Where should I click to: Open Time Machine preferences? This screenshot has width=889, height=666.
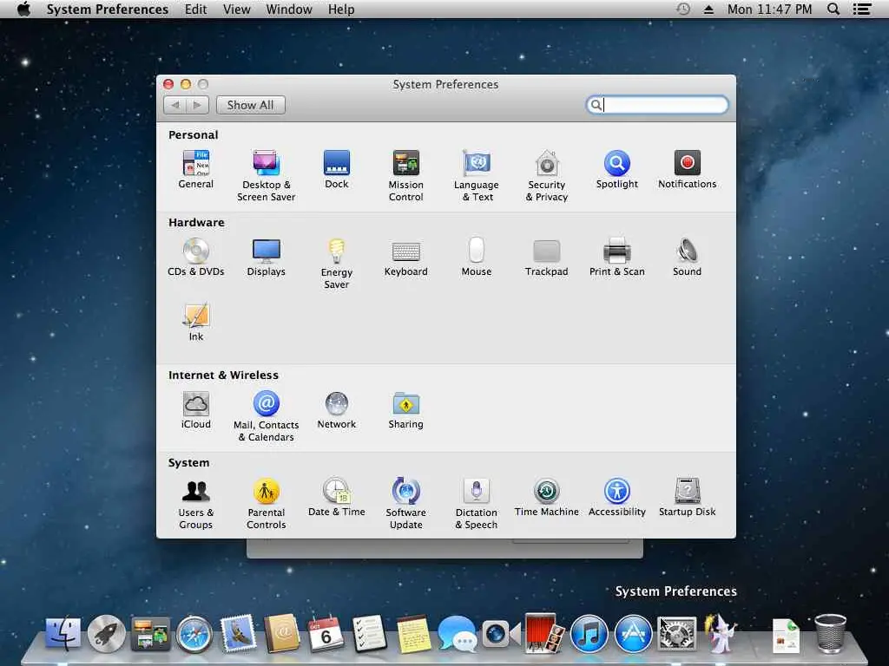[547, 497]
